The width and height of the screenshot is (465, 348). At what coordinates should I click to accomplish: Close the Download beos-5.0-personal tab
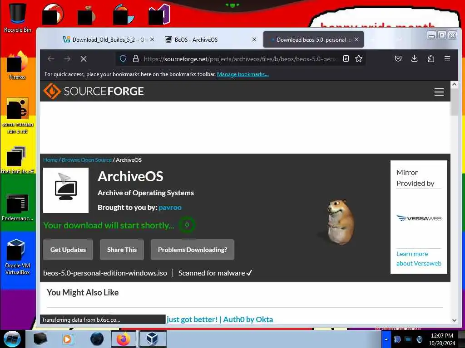(356, 39)
